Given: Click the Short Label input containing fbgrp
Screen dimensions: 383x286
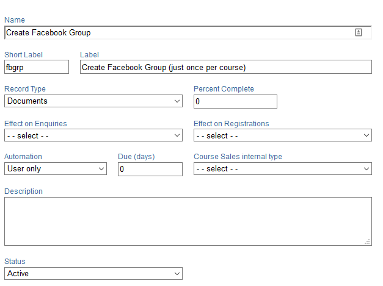Looking at the screenshot, I should click(x=37, y=67).
